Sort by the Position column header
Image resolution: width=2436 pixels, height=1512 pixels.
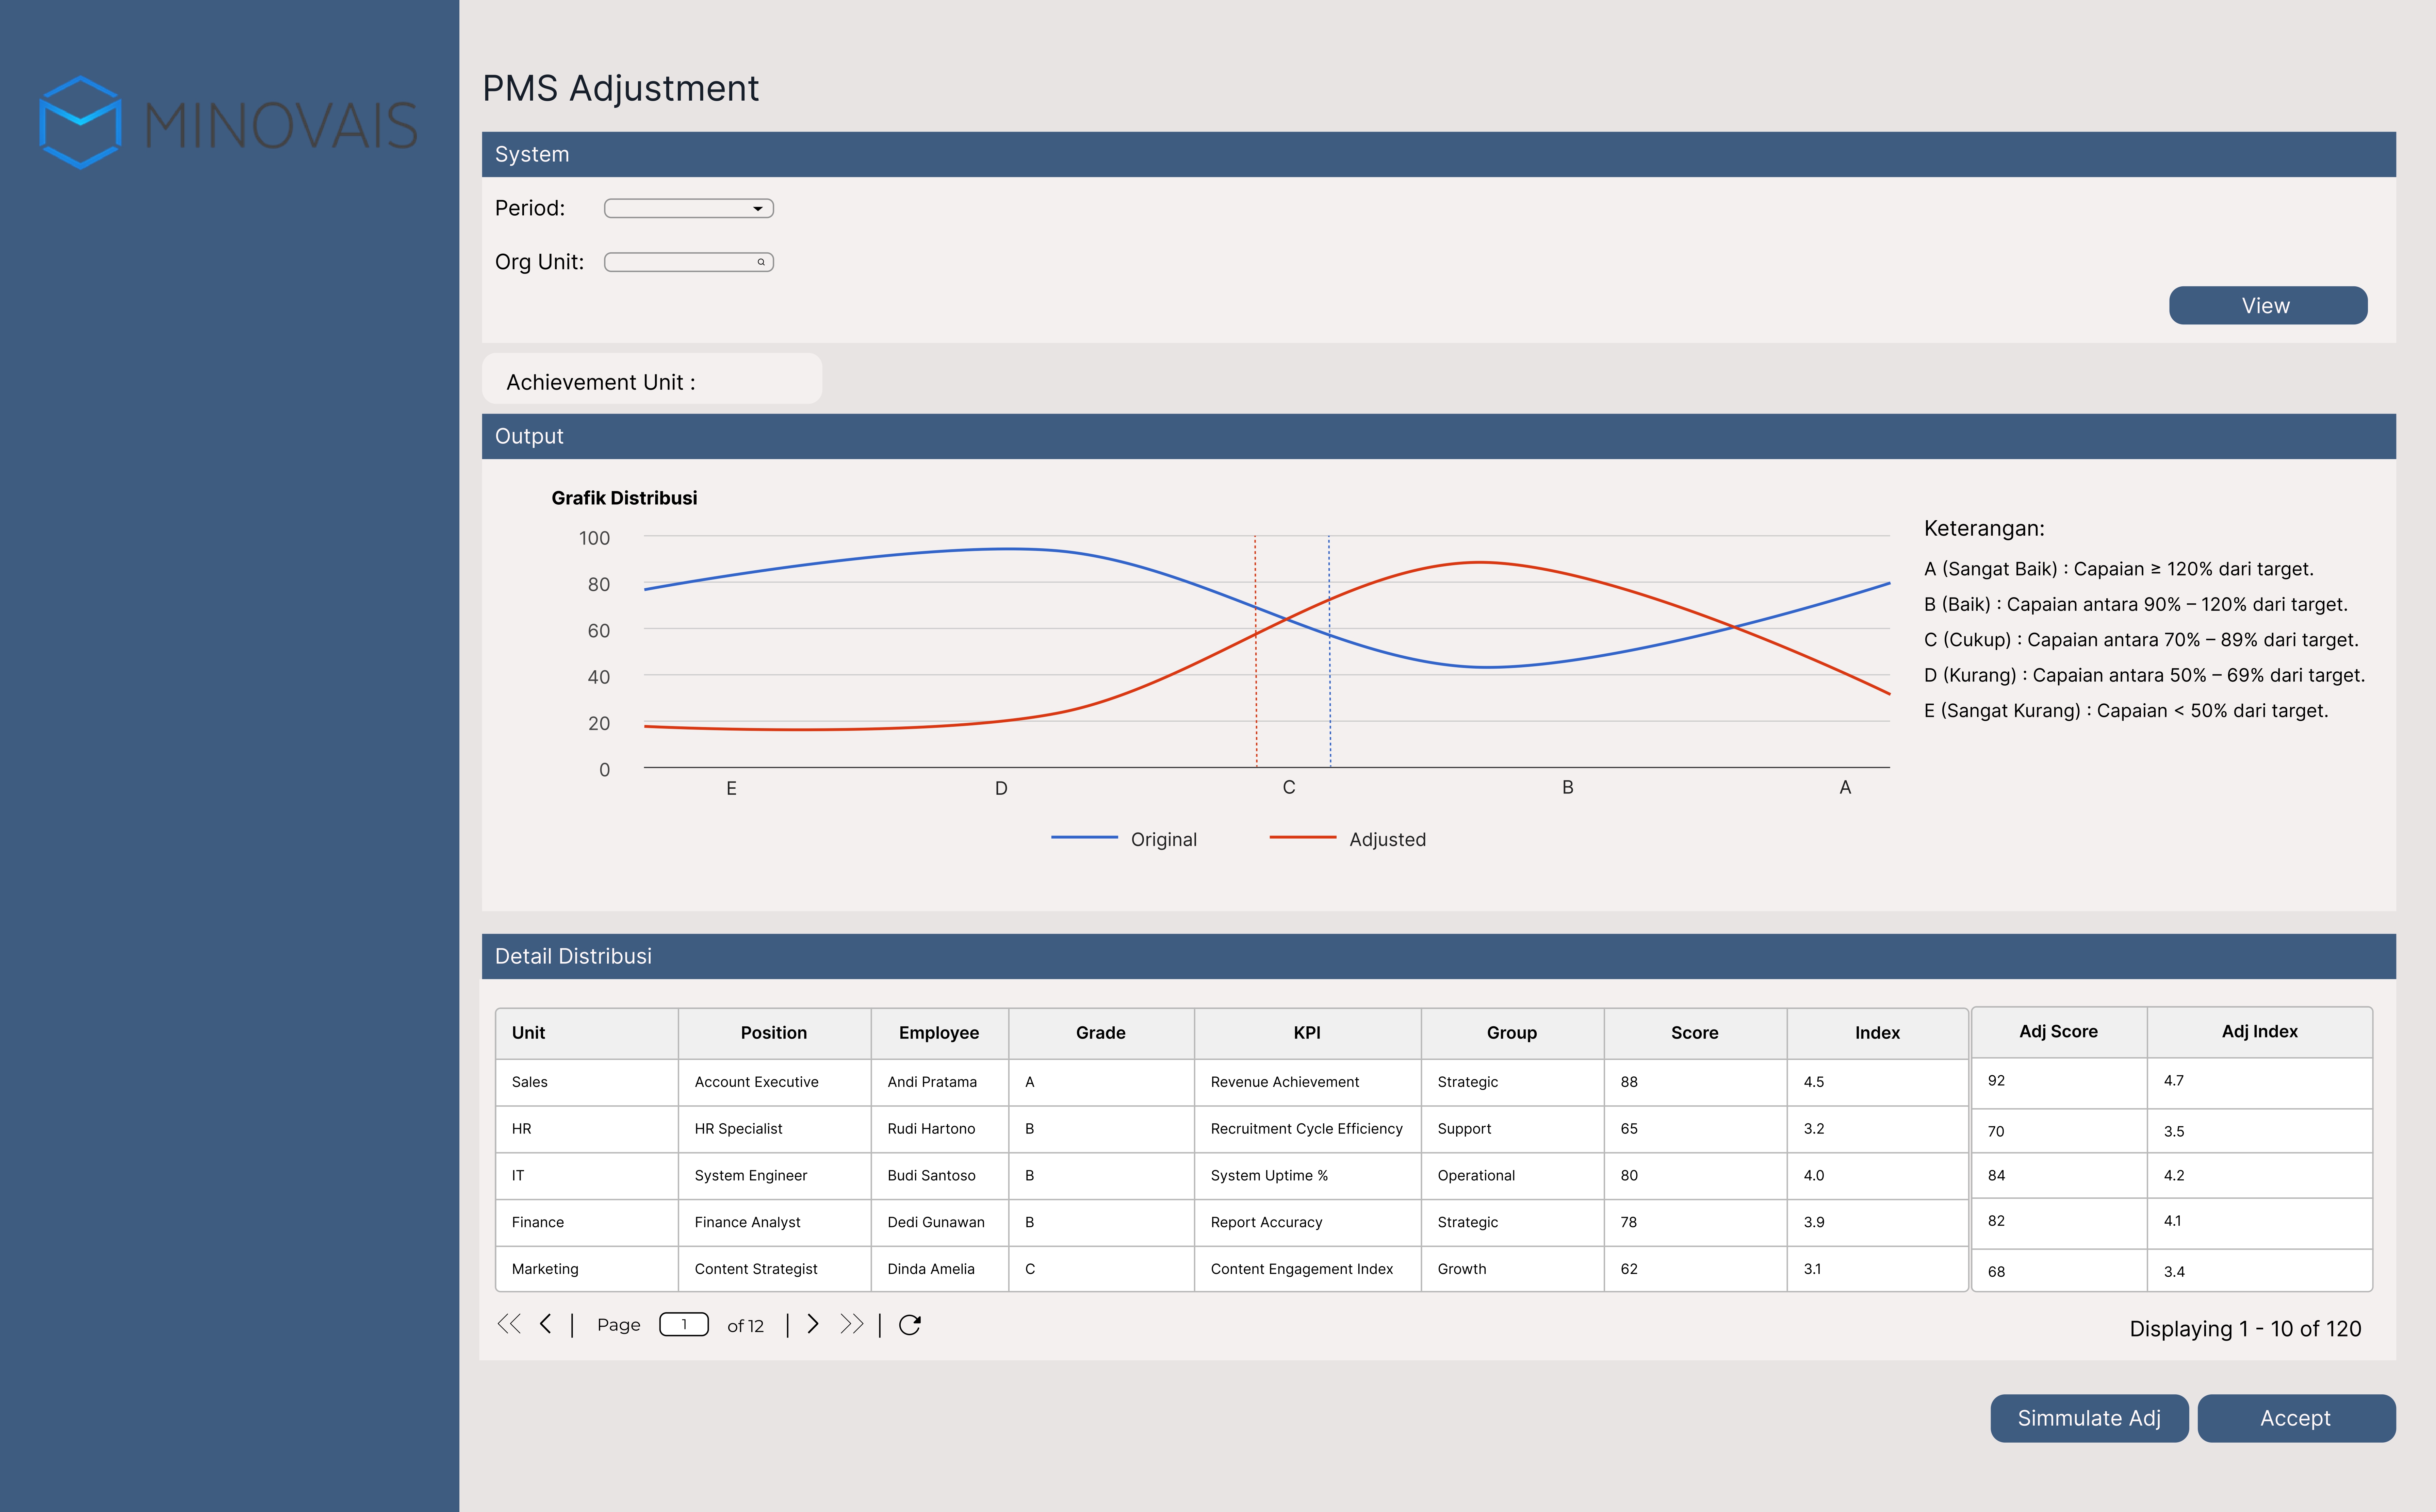pos(774,1033)
